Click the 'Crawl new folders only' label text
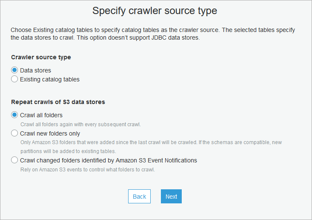The width and height of the screenshot is (312, 220). point(50,133)
